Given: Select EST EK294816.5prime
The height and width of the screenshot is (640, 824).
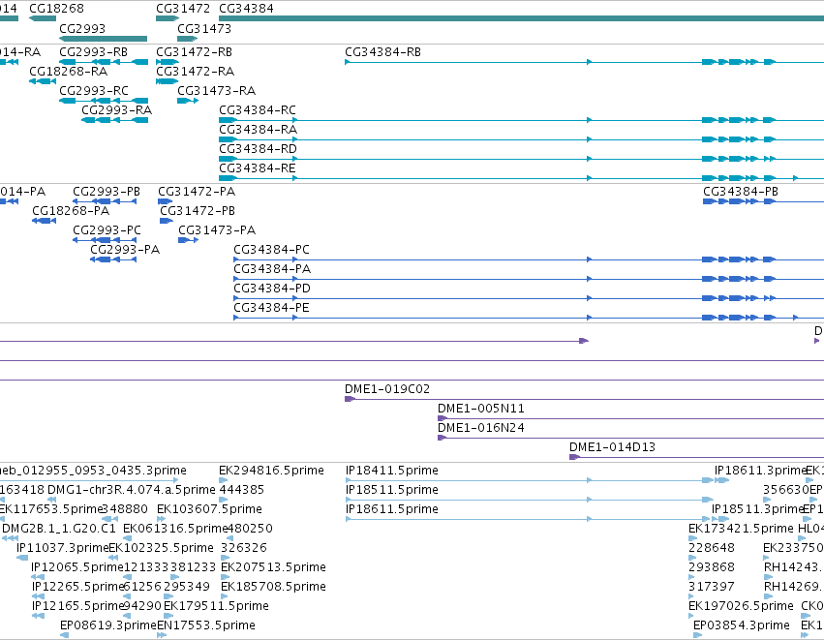Looking at the screenshot, I should (x=271, y=471).
